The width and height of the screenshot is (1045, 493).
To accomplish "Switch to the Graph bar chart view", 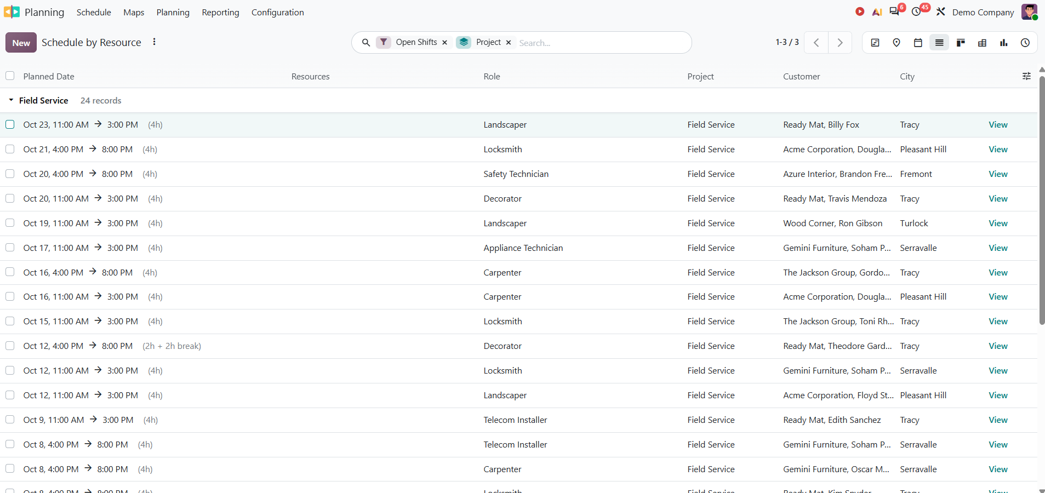I will 1003,43.
